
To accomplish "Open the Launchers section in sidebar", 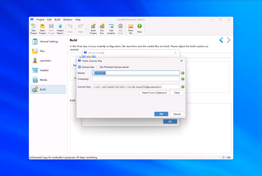I will point(48,61).
